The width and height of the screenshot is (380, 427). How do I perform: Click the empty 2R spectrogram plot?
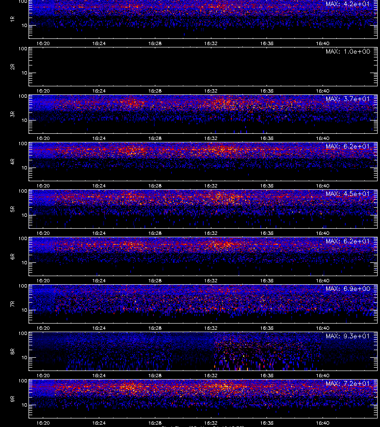(203, 67)
